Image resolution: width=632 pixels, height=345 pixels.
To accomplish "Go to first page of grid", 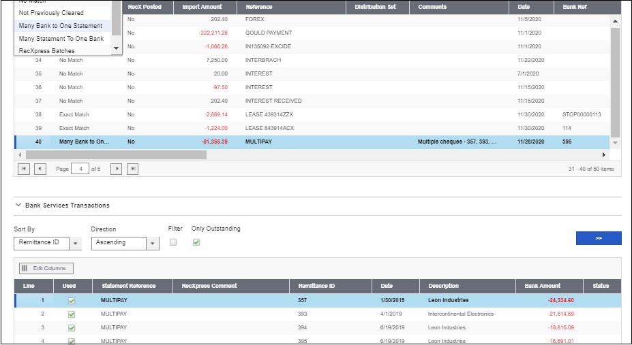I will tap(23, 169).
